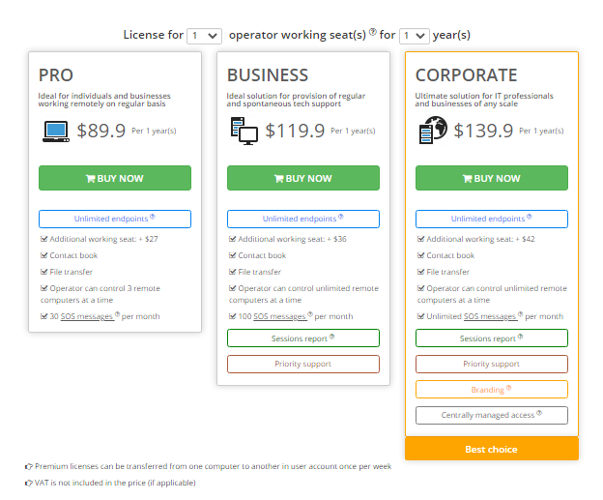Viewport: 603px width, 500px height.
Task: Click BUY NOW for the CORPORATE plan
Action: [x=492, y=178]
